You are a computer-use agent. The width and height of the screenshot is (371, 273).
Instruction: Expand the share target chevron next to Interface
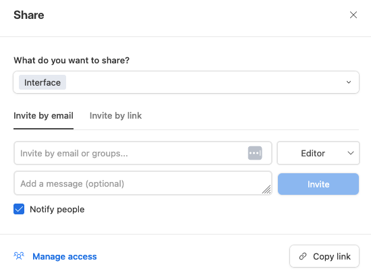tap(349, 82)
